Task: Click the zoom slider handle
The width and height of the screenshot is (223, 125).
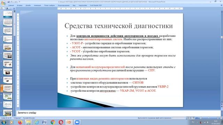Action: tap(209, 118)
